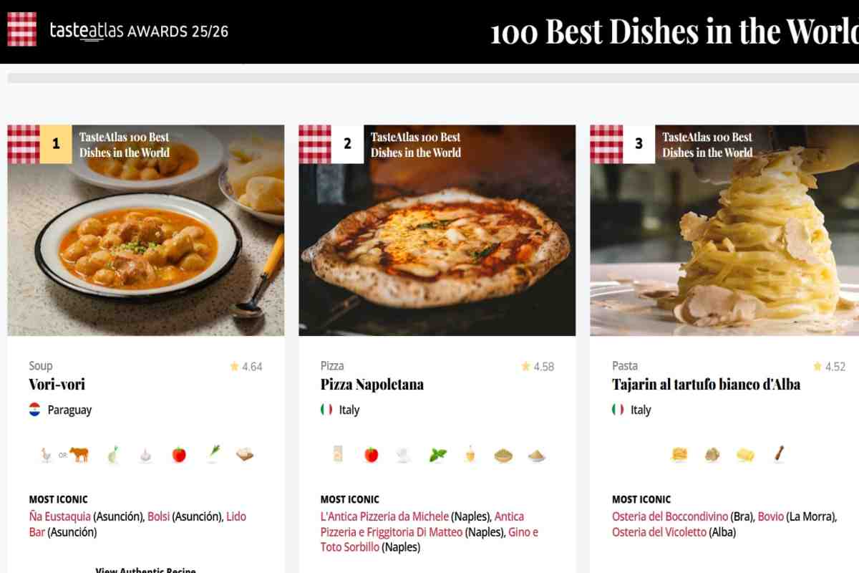The height and width of the screenshot is (573, 859).
Task: Select the butter ingredient icon under Tajarin
Action: (x=745, y=454)
